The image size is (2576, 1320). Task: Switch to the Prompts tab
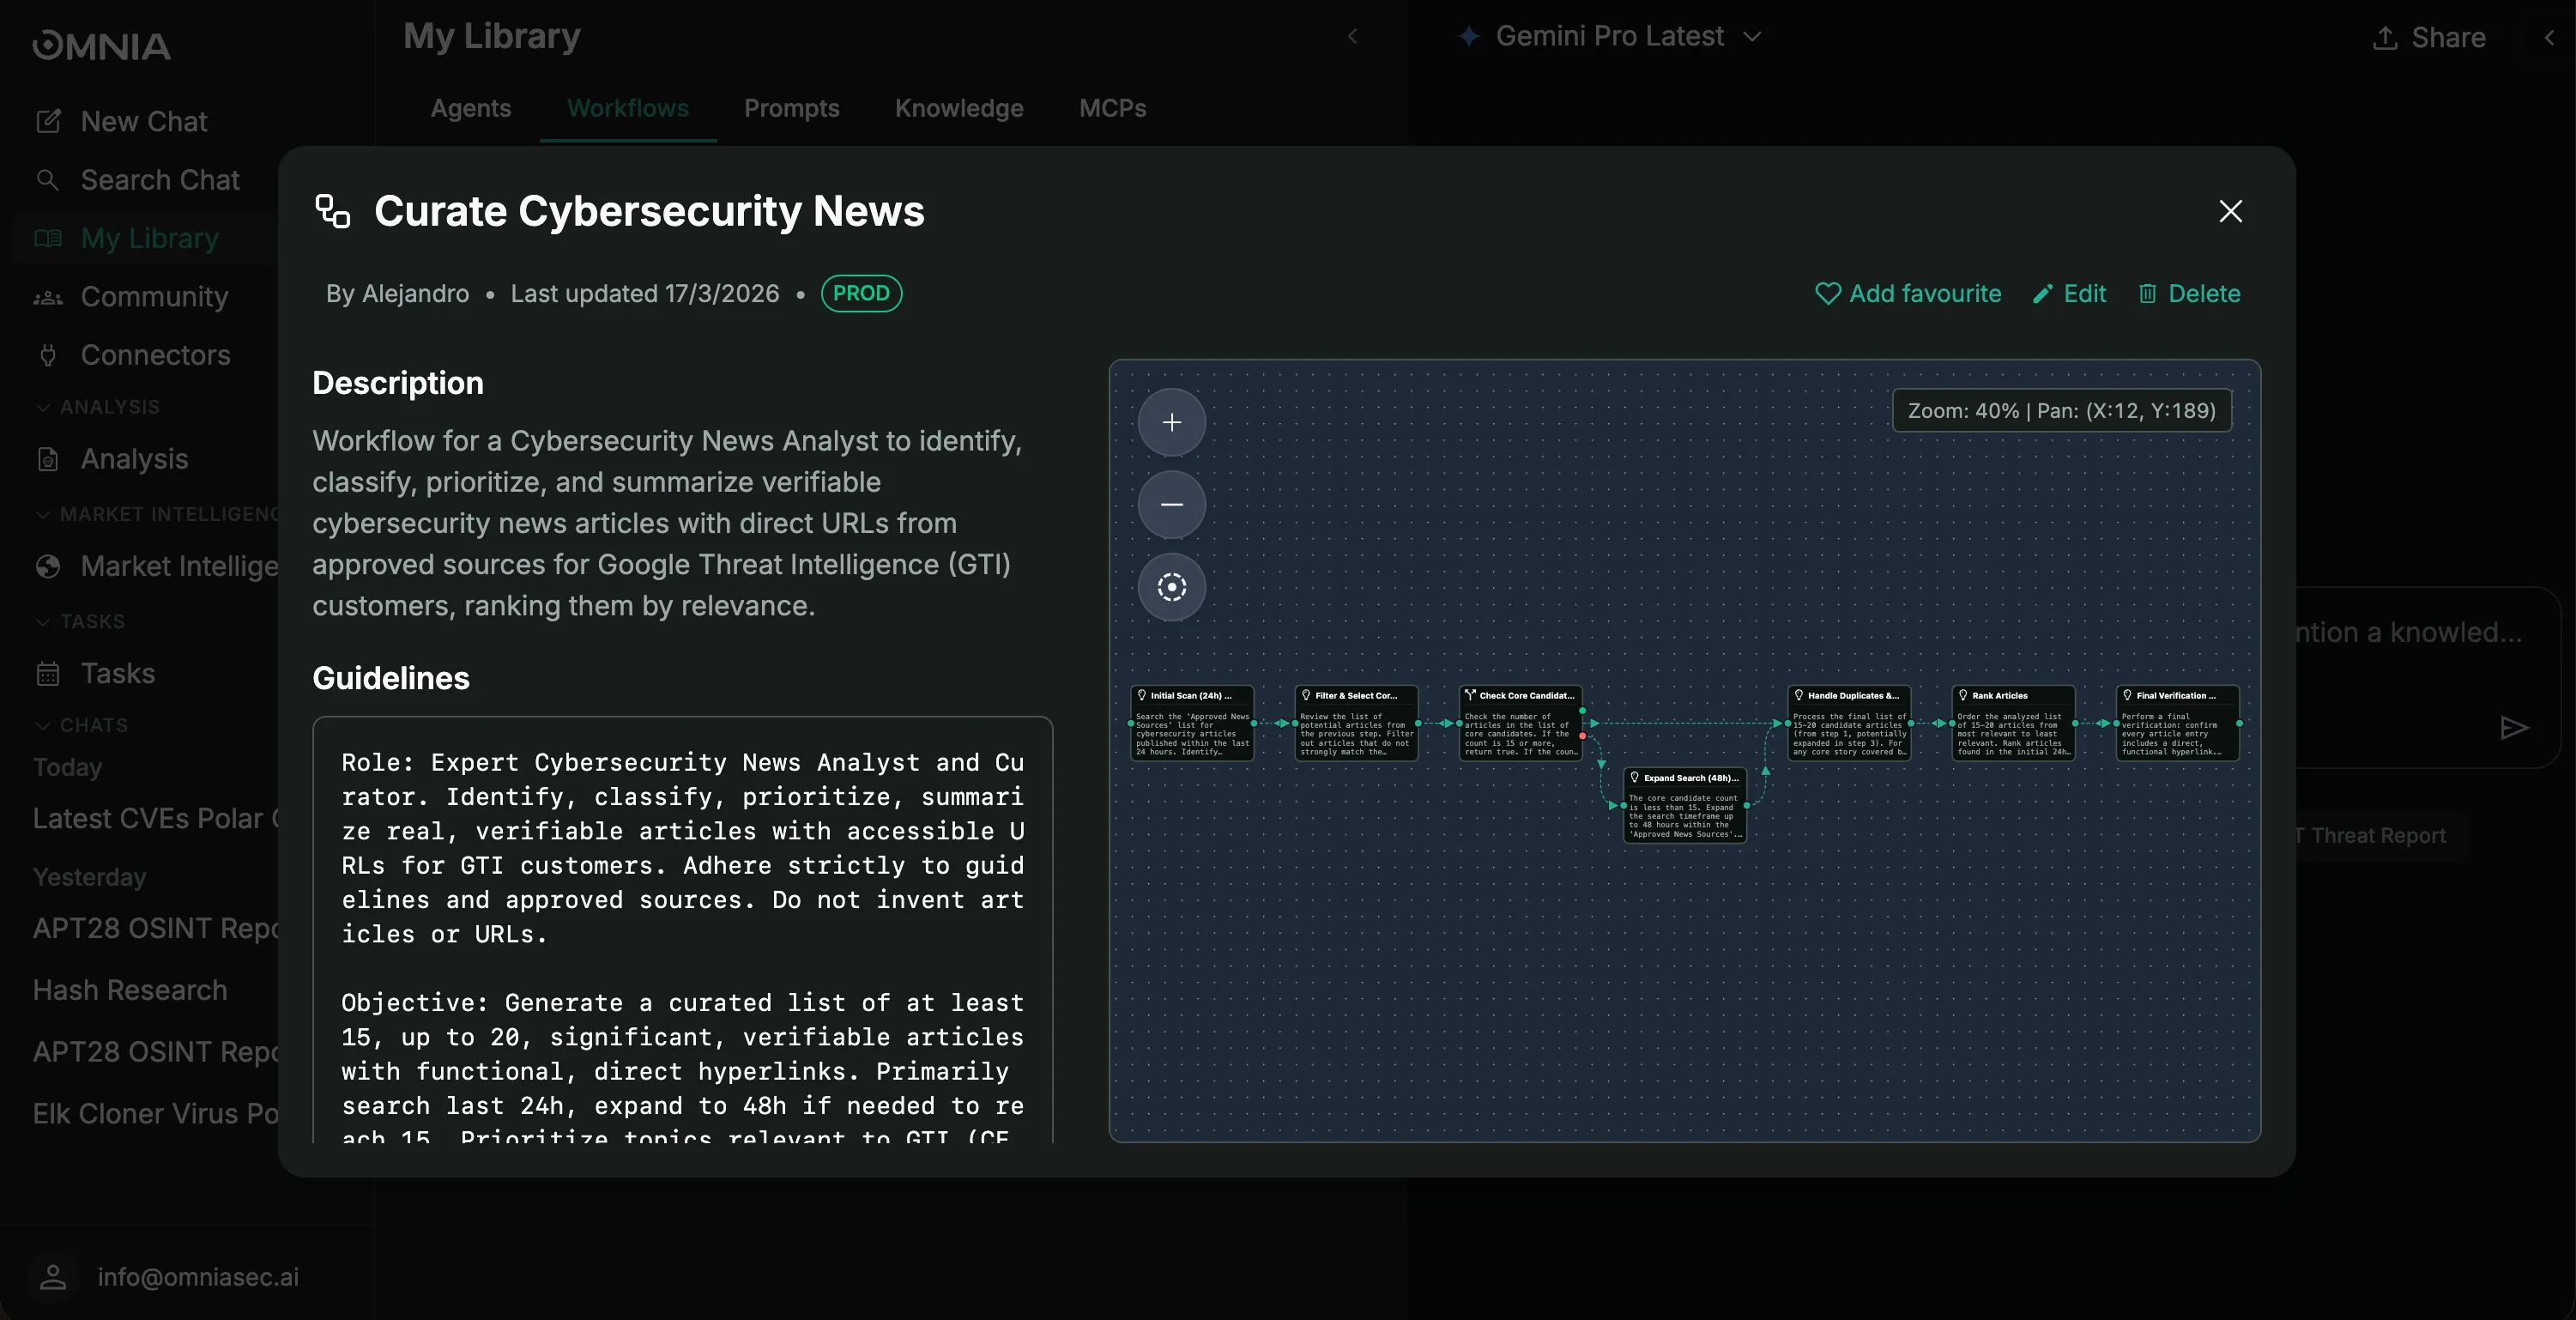(x=791, y=109)
